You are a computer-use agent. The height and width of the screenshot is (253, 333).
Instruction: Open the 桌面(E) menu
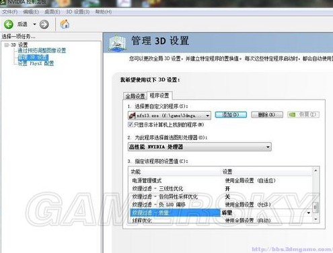(52, 12)
